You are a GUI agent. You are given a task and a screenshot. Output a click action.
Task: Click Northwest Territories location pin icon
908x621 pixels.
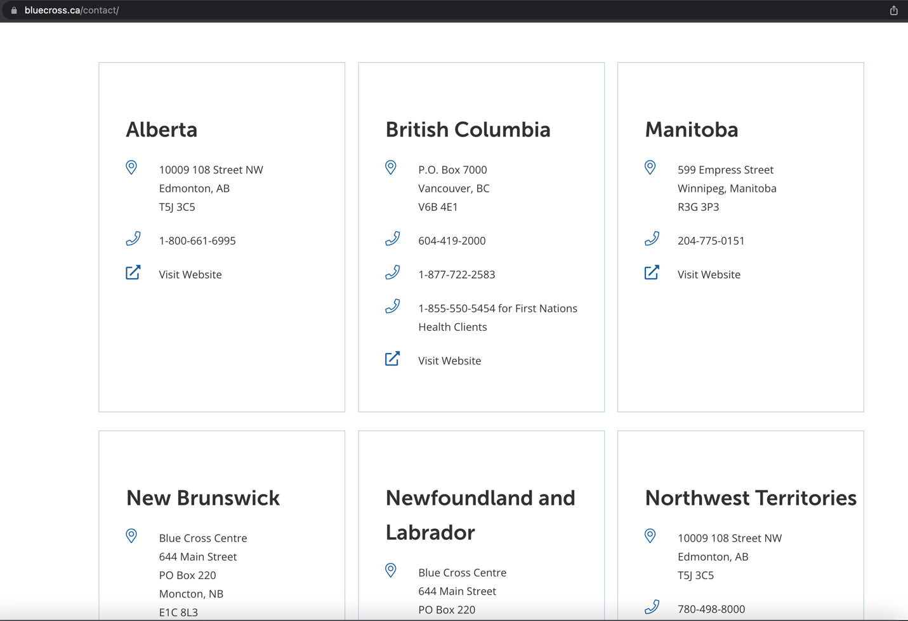click(x=650, y=536)
